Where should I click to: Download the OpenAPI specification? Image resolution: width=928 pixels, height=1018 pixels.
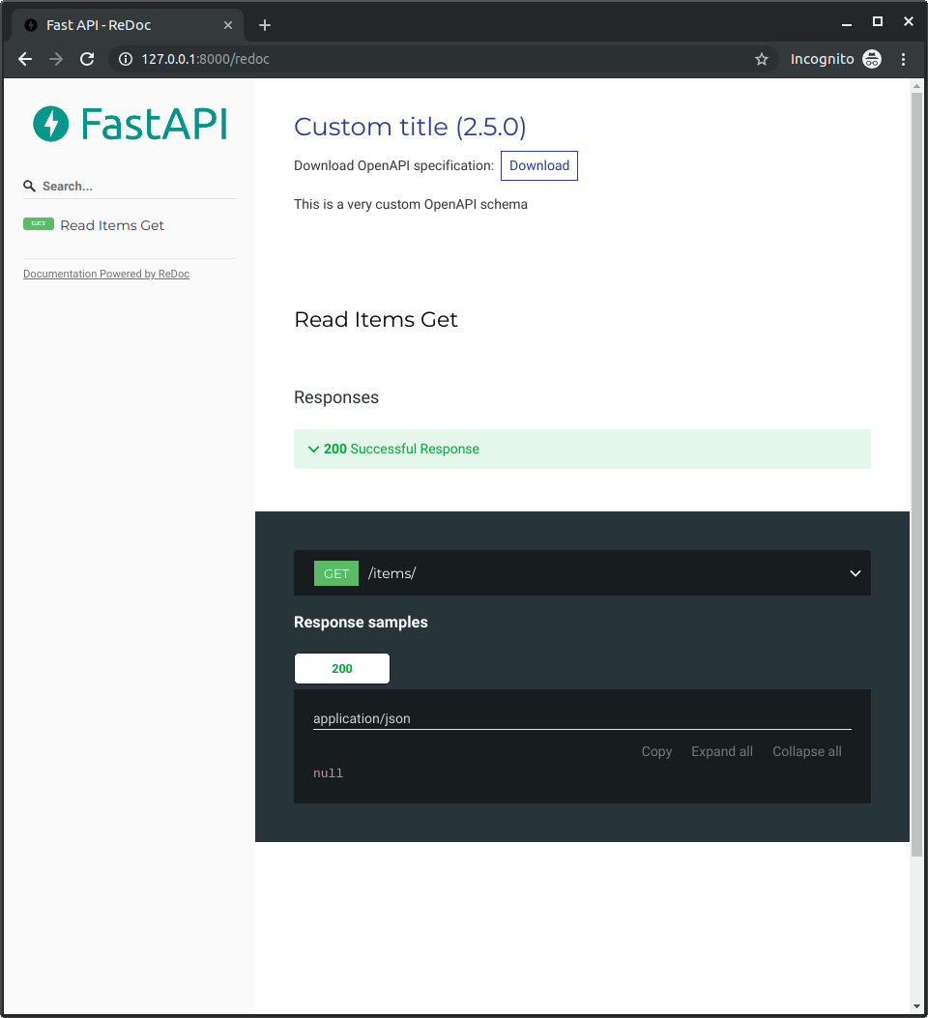point(538,165)
